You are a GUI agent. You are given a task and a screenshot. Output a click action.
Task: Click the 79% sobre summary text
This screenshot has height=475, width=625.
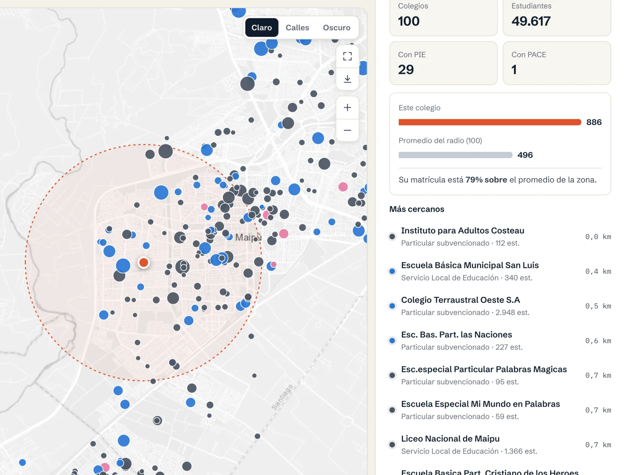pos(486,180)
